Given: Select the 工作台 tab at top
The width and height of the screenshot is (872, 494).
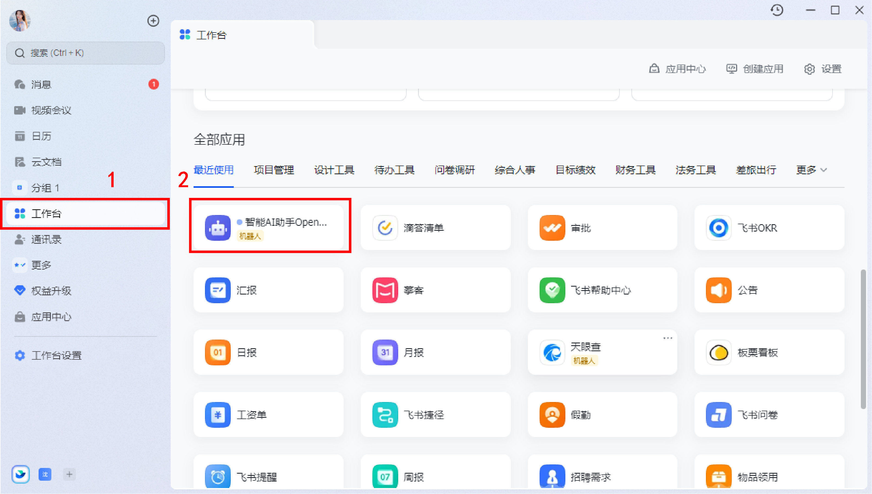Looking at the screenshot, I should click(211, 34).
